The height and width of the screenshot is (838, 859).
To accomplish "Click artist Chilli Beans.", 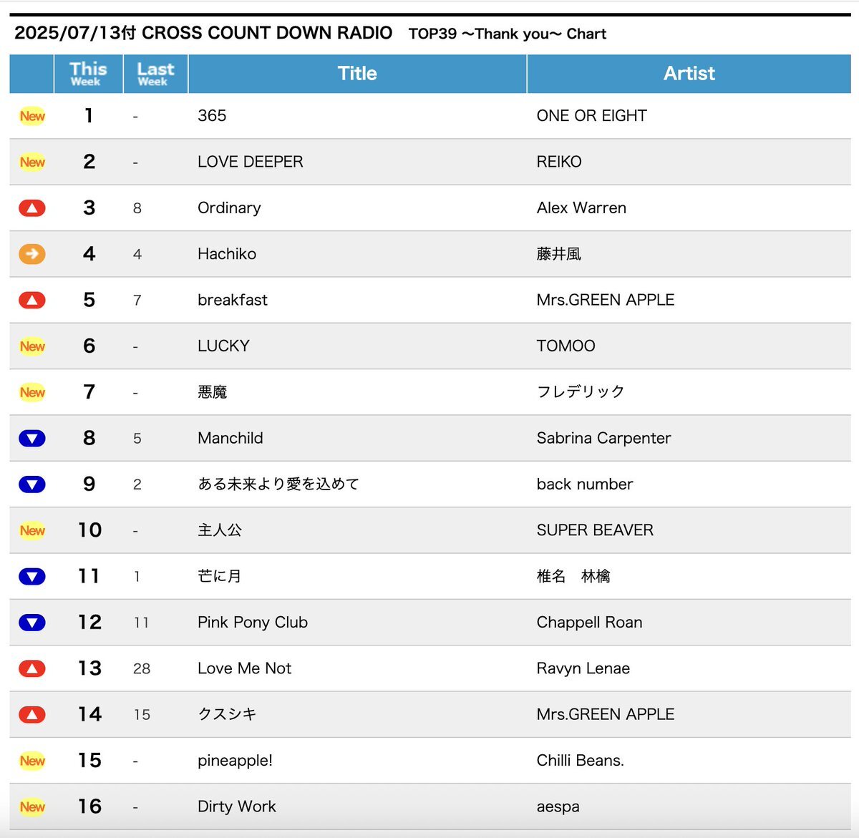I will pyautogui.click(x=581, y=761).
